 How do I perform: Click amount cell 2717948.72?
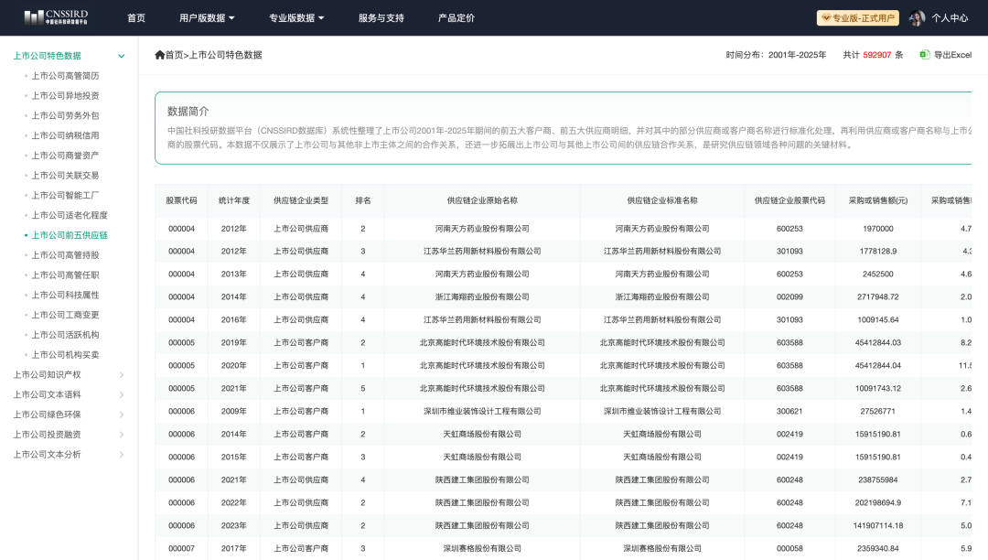(877, 296)
